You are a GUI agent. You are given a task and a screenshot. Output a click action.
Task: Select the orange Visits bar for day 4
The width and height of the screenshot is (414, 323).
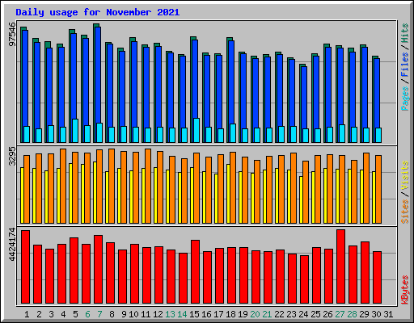pyautogui.click(x=63, y=186)
